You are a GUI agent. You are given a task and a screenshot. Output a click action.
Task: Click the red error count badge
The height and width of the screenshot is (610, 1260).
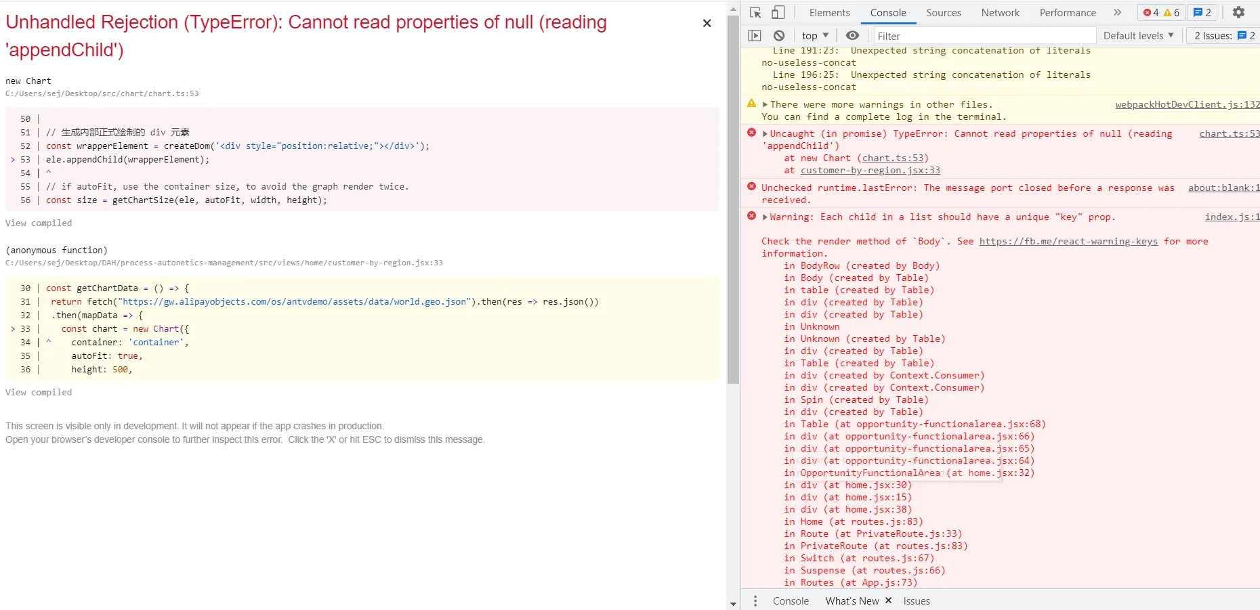coord(1151,12)
